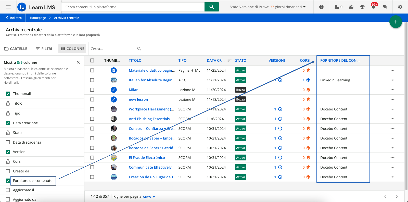The height and width of the screenshot is (202, 408).
Task: Open notifications bell with 99+ badge
Action: coord(374,6)
